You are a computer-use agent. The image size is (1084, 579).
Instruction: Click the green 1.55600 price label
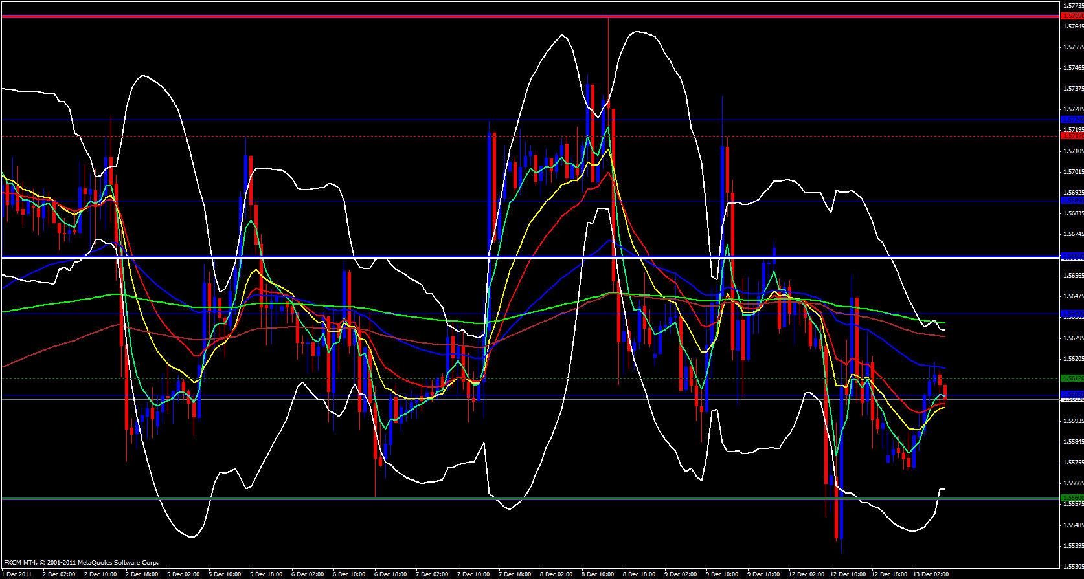tap(1072, 497)
